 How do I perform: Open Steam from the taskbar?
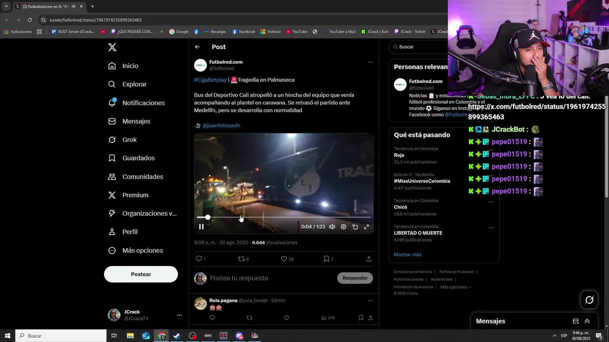tap(177, 336)
